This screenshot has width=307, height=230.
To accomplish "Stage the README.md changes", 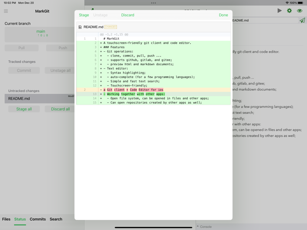I will 84,15.
